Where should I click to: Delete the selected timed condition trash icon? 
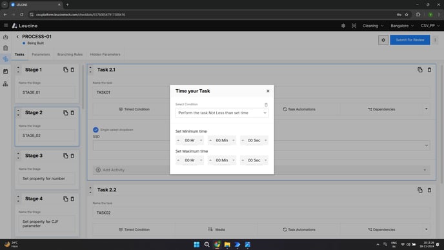click(266, 105)
